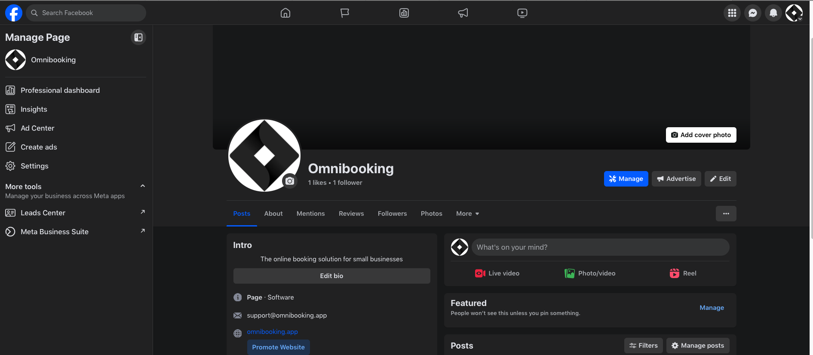Open the three-dots page options menu
The width and height of the screenshot is (813, 355).
click(x=726, y=214)
